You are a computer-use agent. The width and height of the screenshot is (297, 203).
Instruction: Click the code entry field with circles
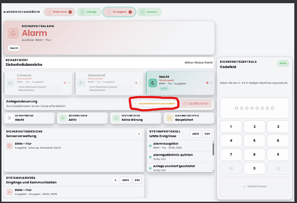[x=254, y=108]
